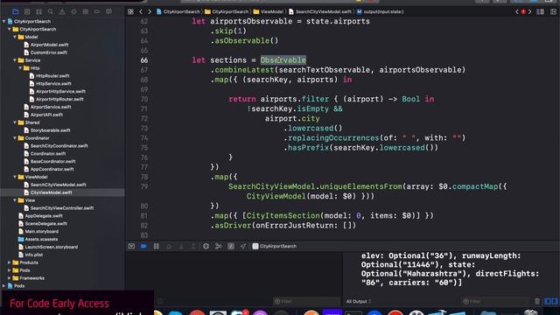Collapse the Http folder
The height and width of the screenshot is (315, 560).
coord(20,68)
